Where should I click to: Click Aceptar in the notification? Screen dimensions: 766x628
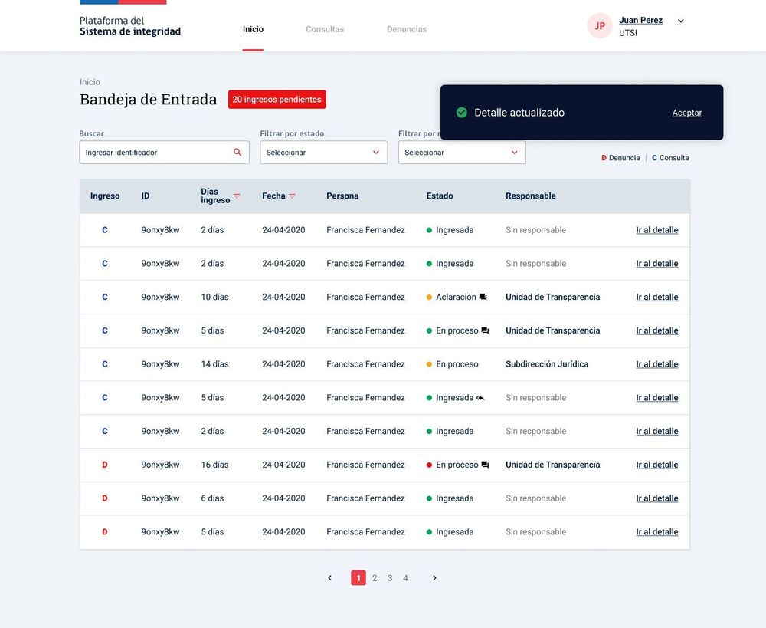pos(687,113)
